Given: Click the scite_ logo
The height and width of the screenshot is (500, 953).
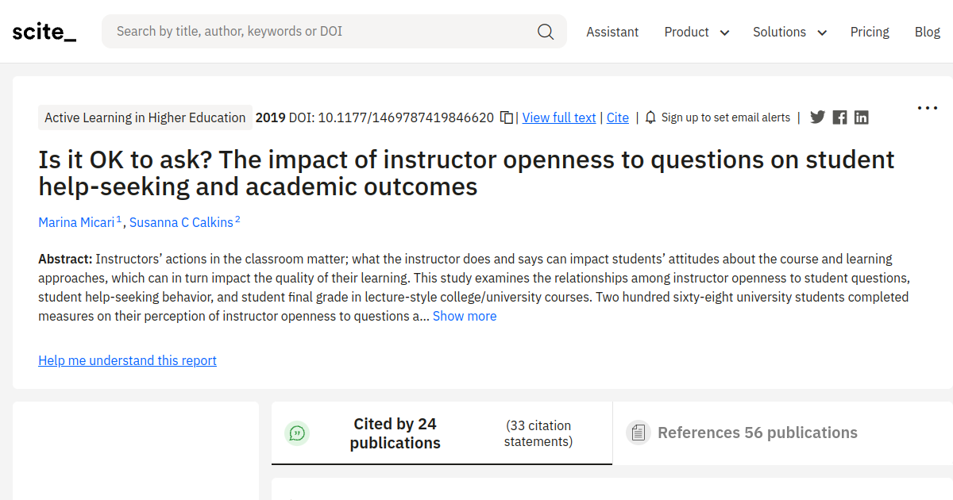Looking at the screenshot, I should coord(44,31).
